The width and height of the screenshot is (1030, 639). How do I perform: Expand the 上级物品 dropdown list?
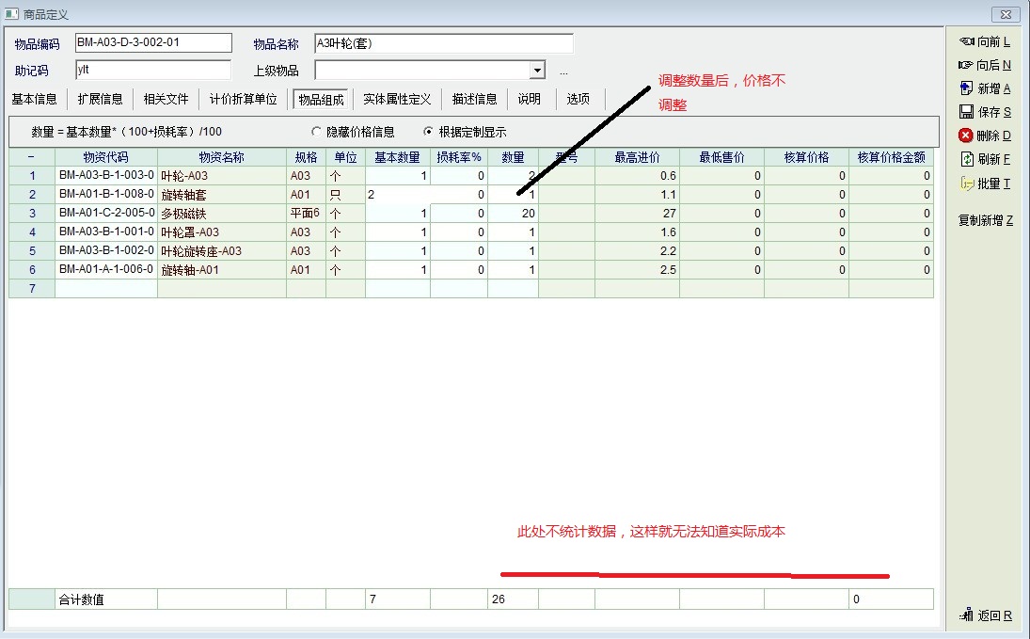[536, 71]
